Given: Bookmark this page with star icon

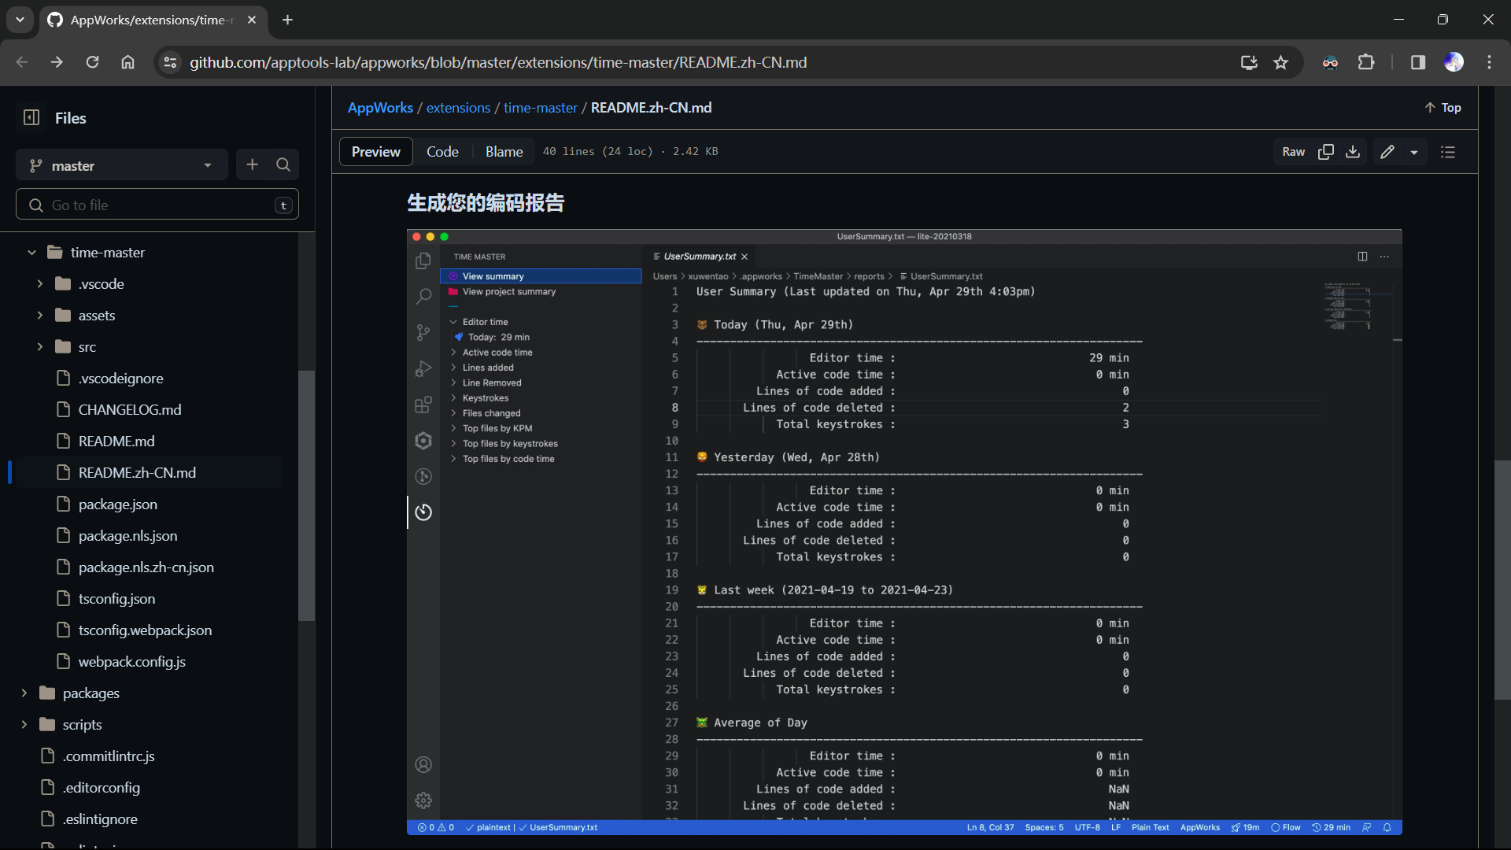Looking at the screenshot, I should coord(1281,62).
